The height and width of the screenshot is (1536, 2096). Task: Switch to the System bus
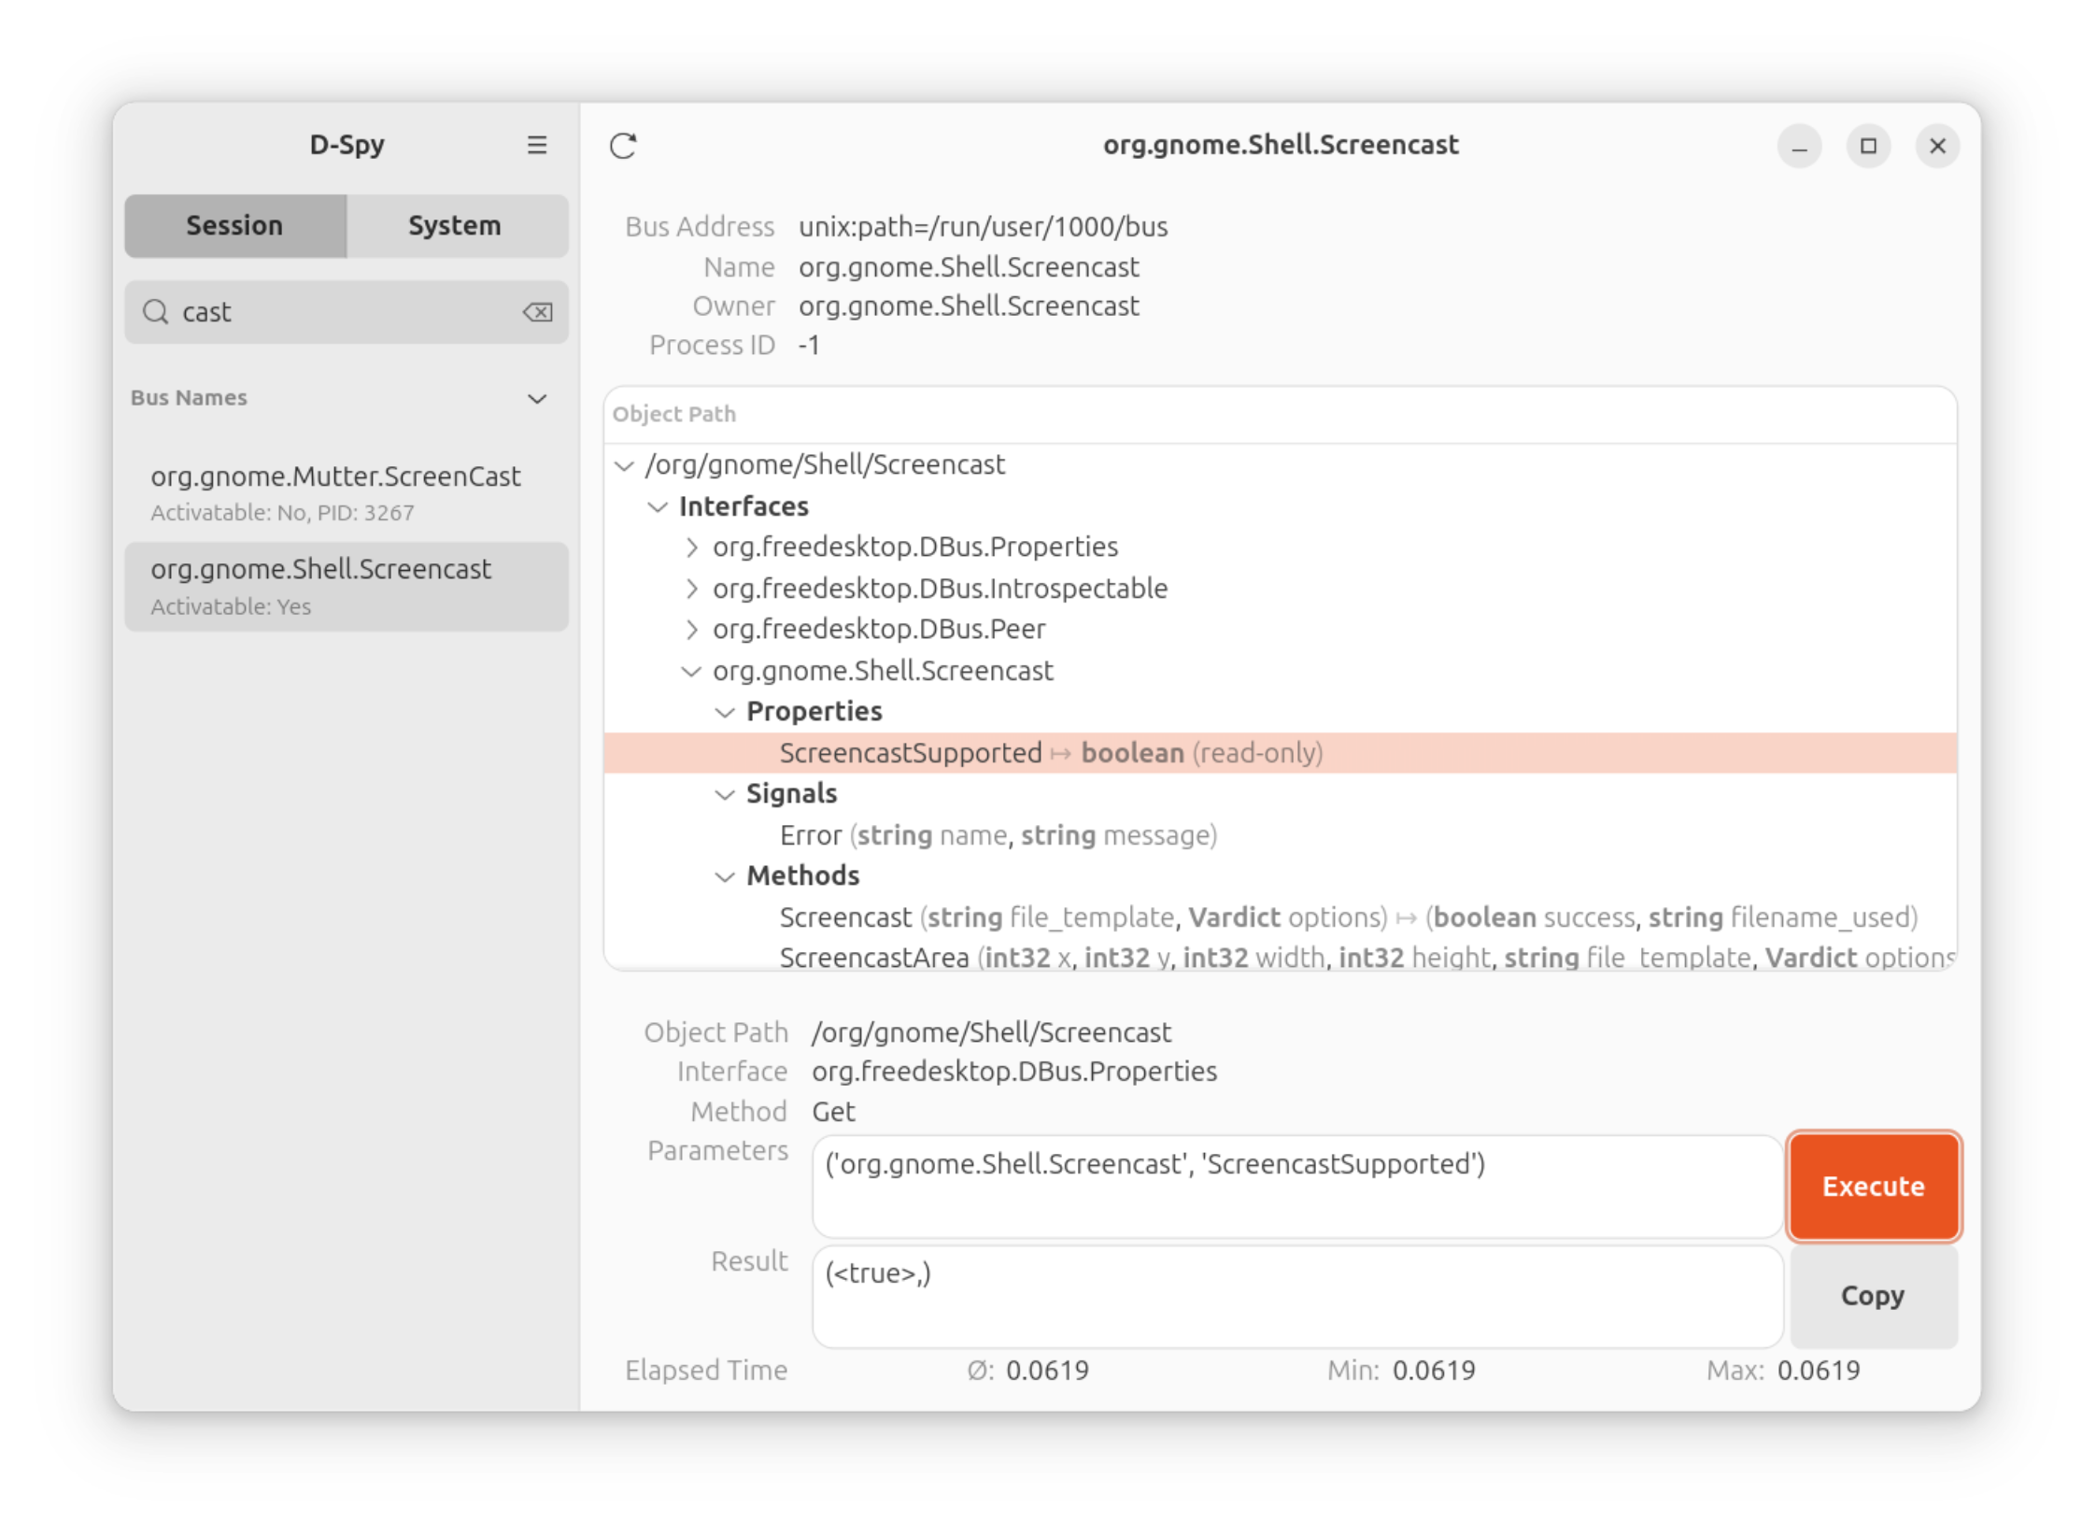pyautogui.click(x=456, y=225)
